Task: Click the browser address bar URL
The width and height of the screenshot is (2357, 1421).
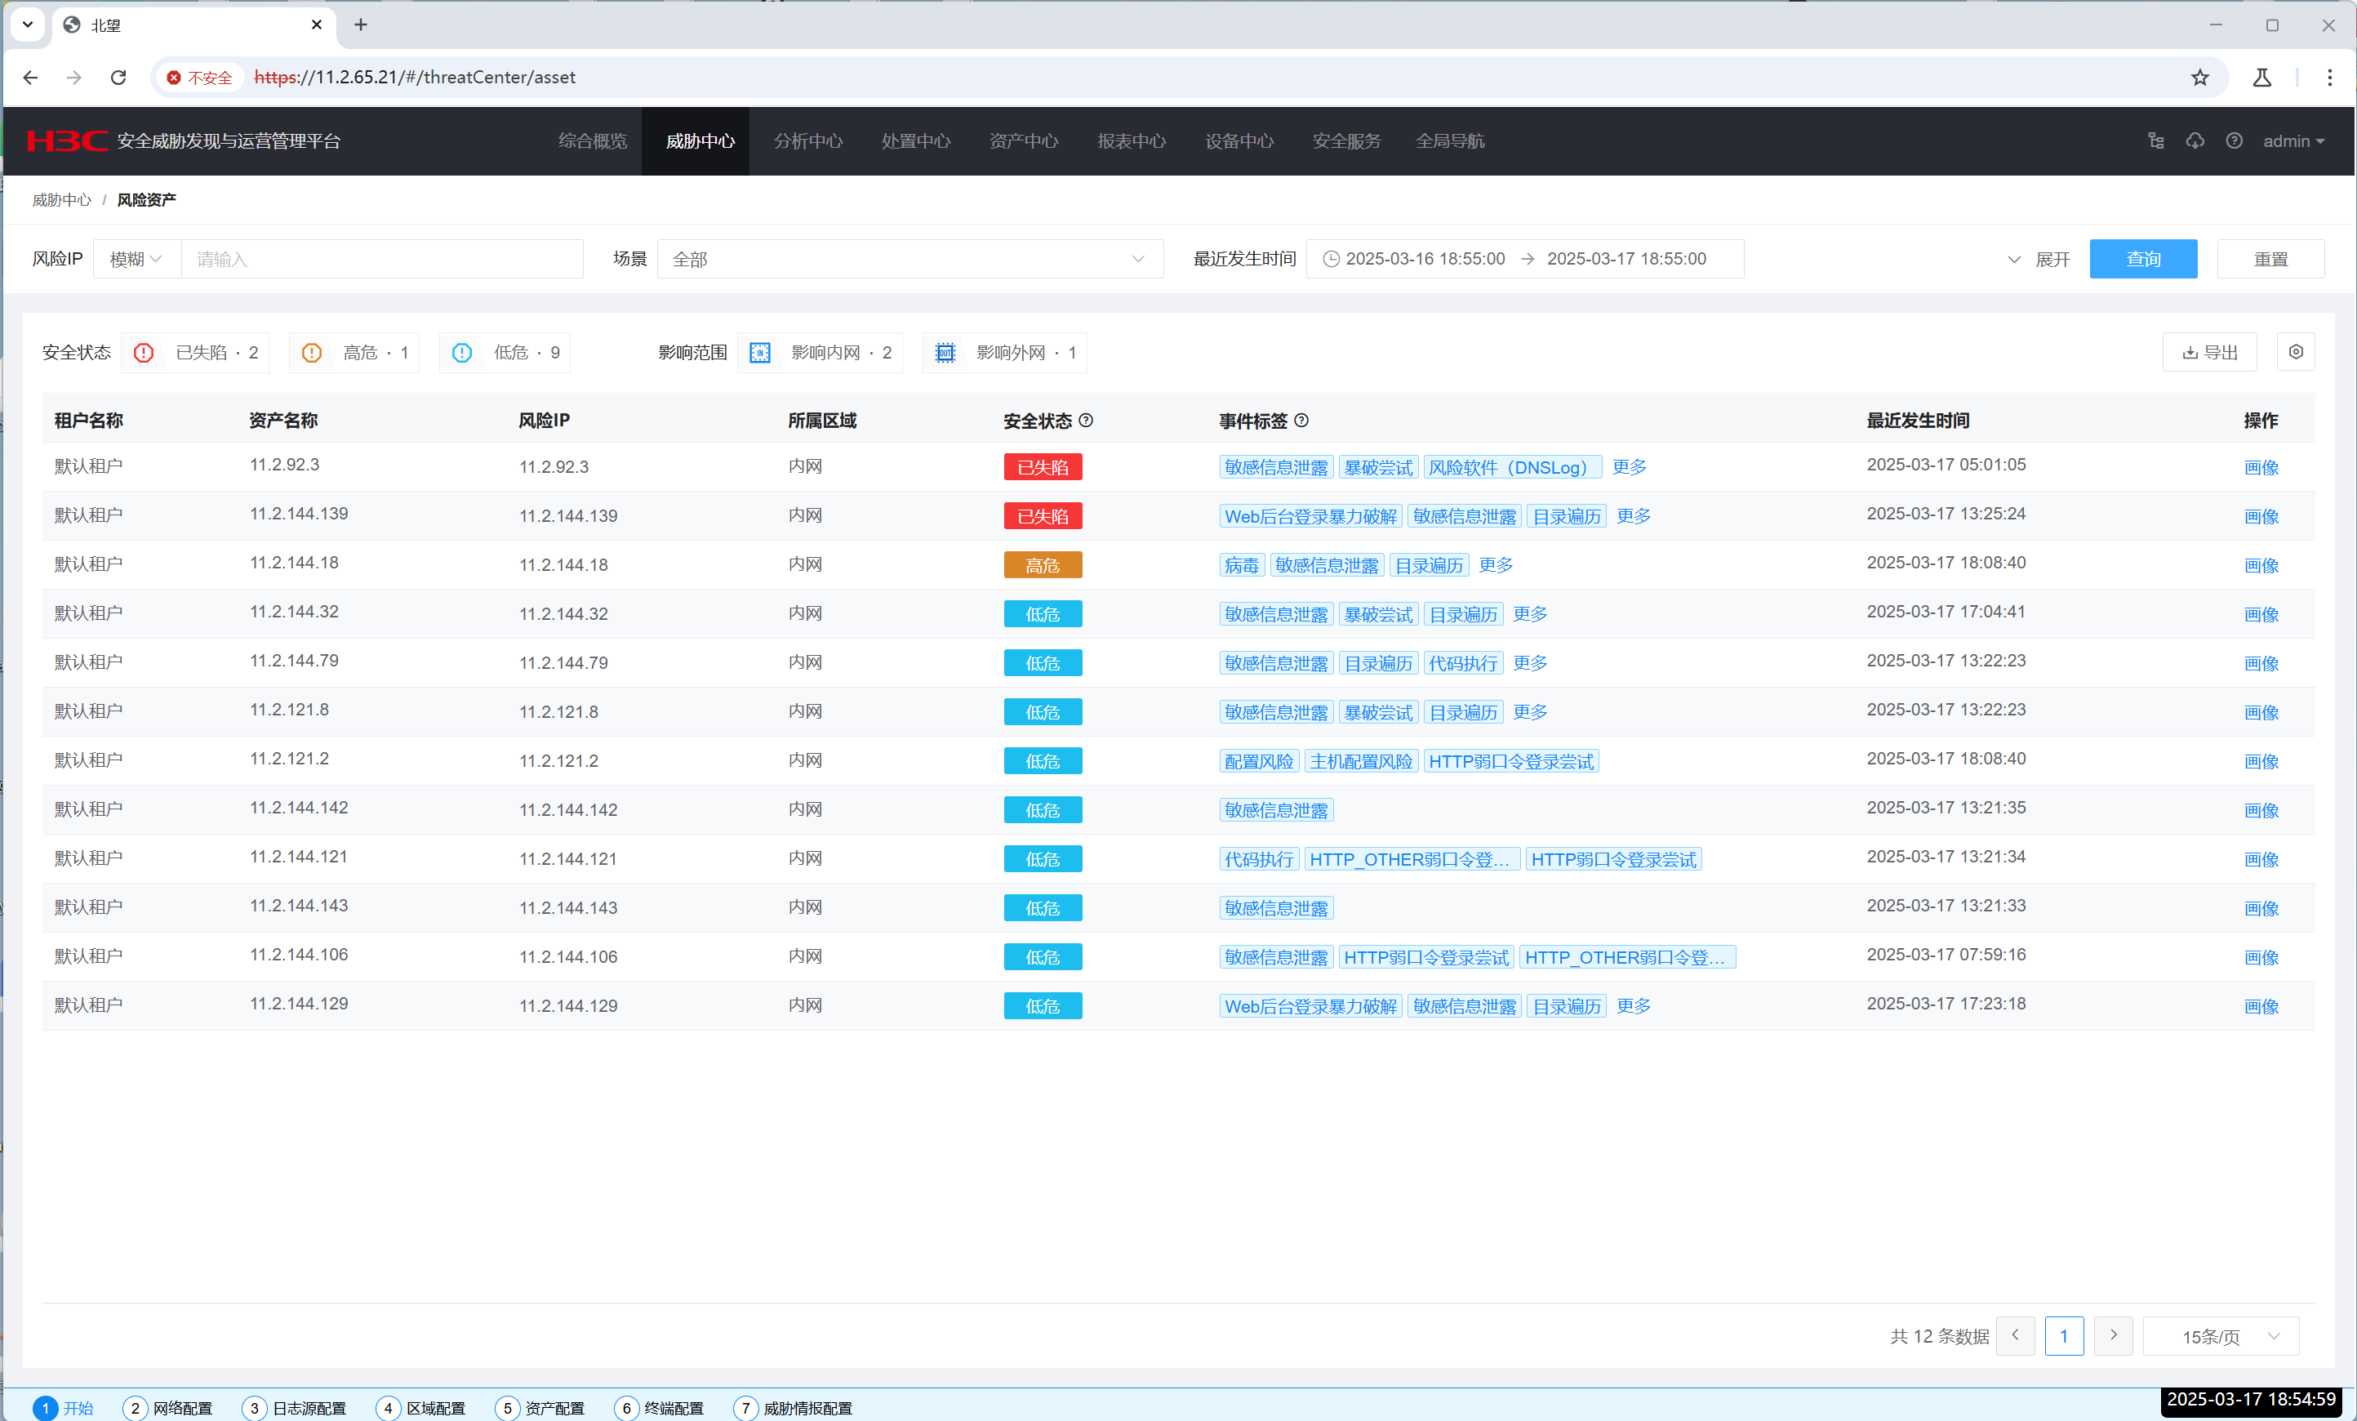Action: (x=416, y=78)
